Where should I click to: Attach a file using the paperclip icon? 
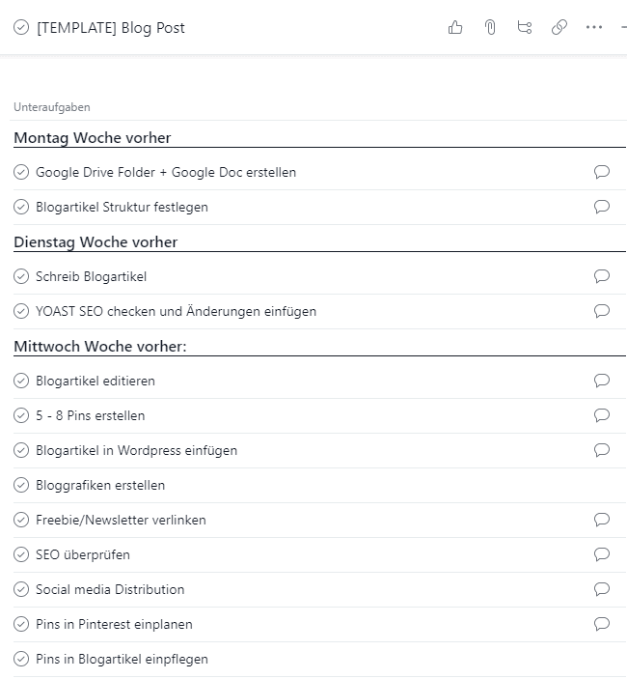[x=490, y=28]
